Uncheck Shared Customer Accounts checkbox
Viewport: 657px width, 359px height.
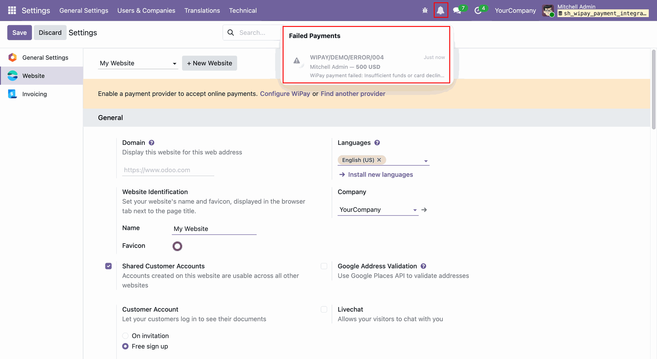coord(108,266)
